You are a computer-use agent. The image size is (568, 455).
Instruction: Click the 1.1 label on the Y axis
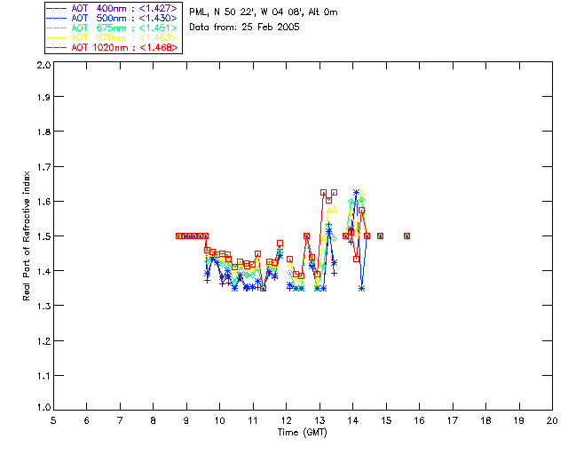[x=43, y=376]
